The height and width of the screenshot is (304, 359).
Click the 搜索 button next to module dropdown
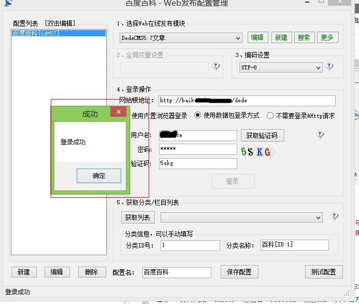point(304,37)
